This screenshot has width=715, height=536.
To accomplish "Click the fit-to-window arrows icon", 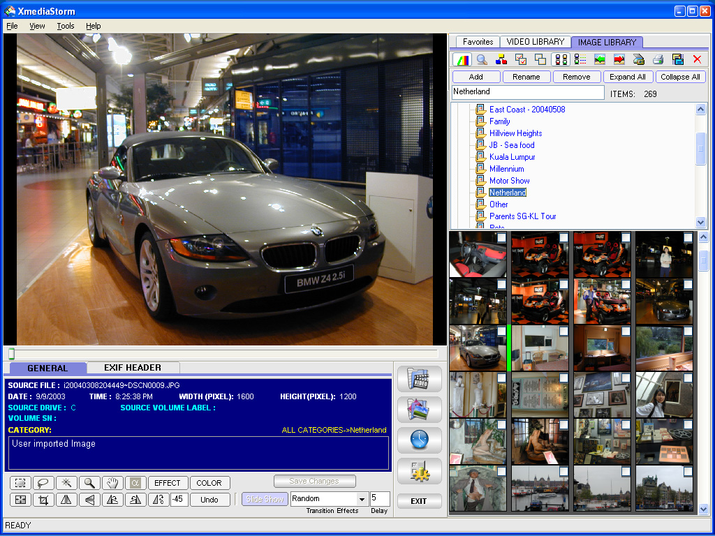I will [20, 500].
